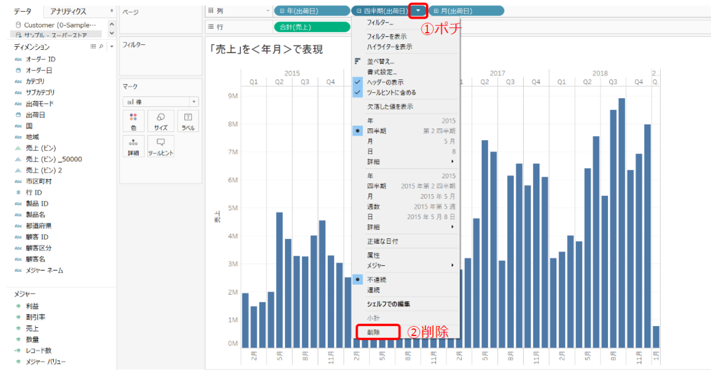Click 削除 to remove the quarter field
Viewport: 711px width, 374px height.
[x=372, y=332]
